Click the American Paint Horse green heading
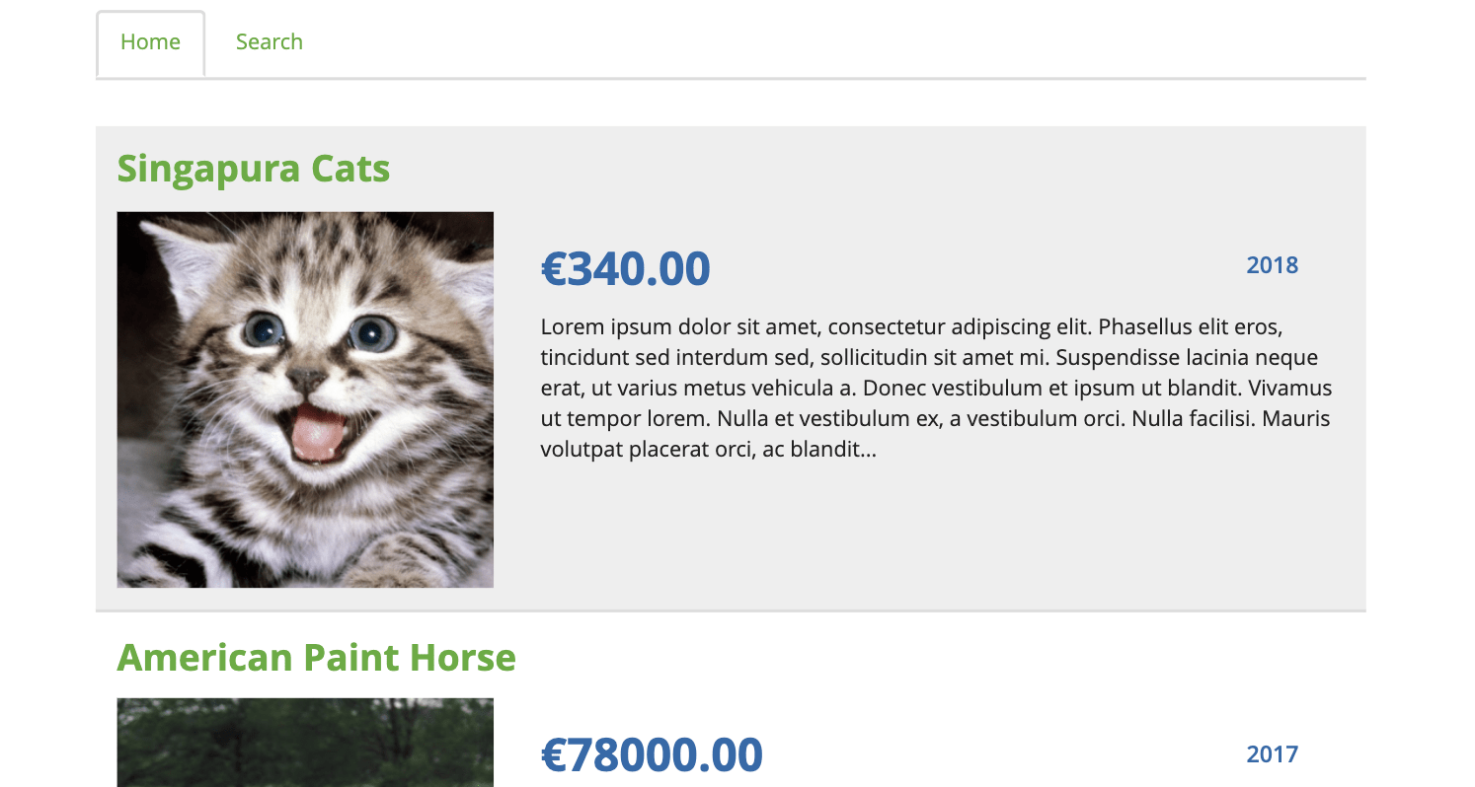This screenshot has height=787, width=1475. (316, 657)
